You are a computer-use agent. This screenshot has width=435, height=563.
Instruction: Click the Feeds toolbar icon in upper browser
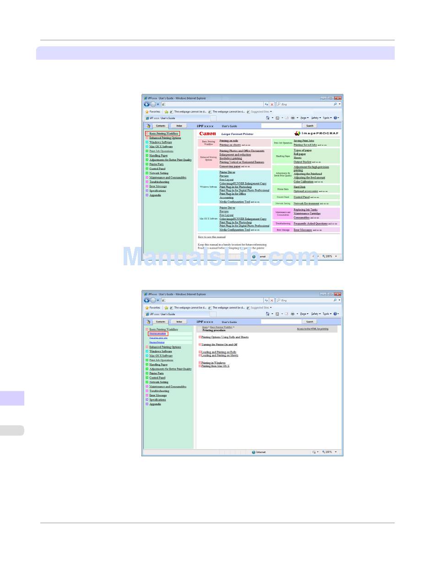coord(278,118)
